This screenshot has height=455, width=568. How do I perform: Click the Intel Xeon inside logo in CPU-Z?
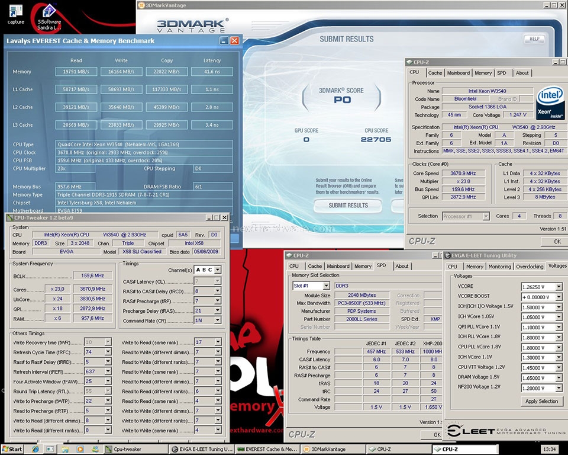pos(550,102)
